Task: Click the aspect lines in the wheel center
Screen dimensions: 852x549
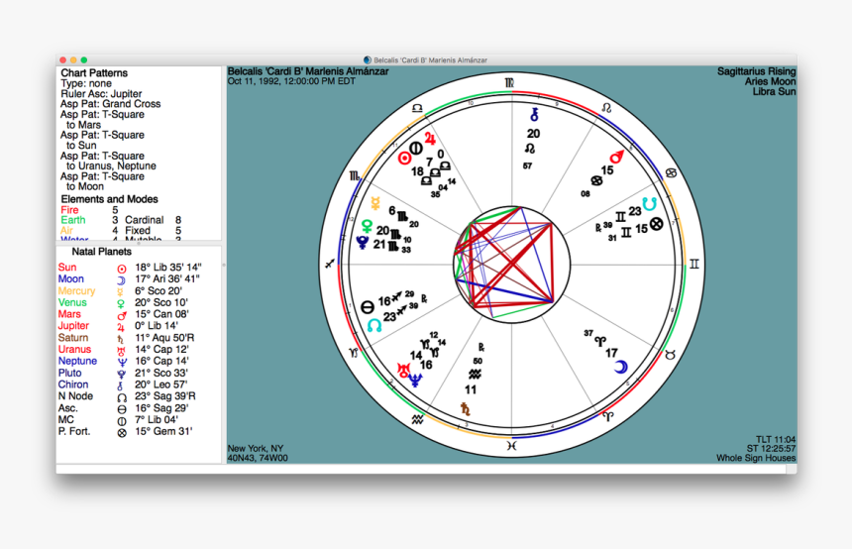Action: 511,265
